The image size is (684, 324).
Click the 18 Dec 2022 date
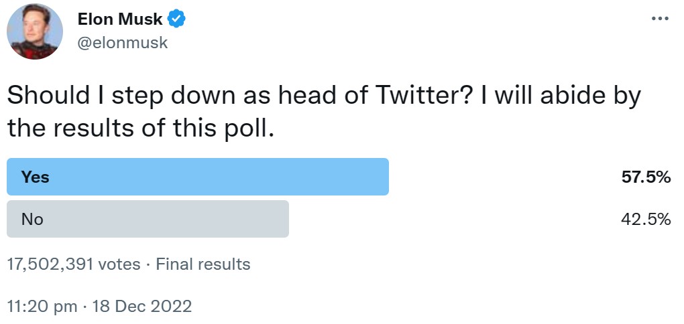click(142, 306)
